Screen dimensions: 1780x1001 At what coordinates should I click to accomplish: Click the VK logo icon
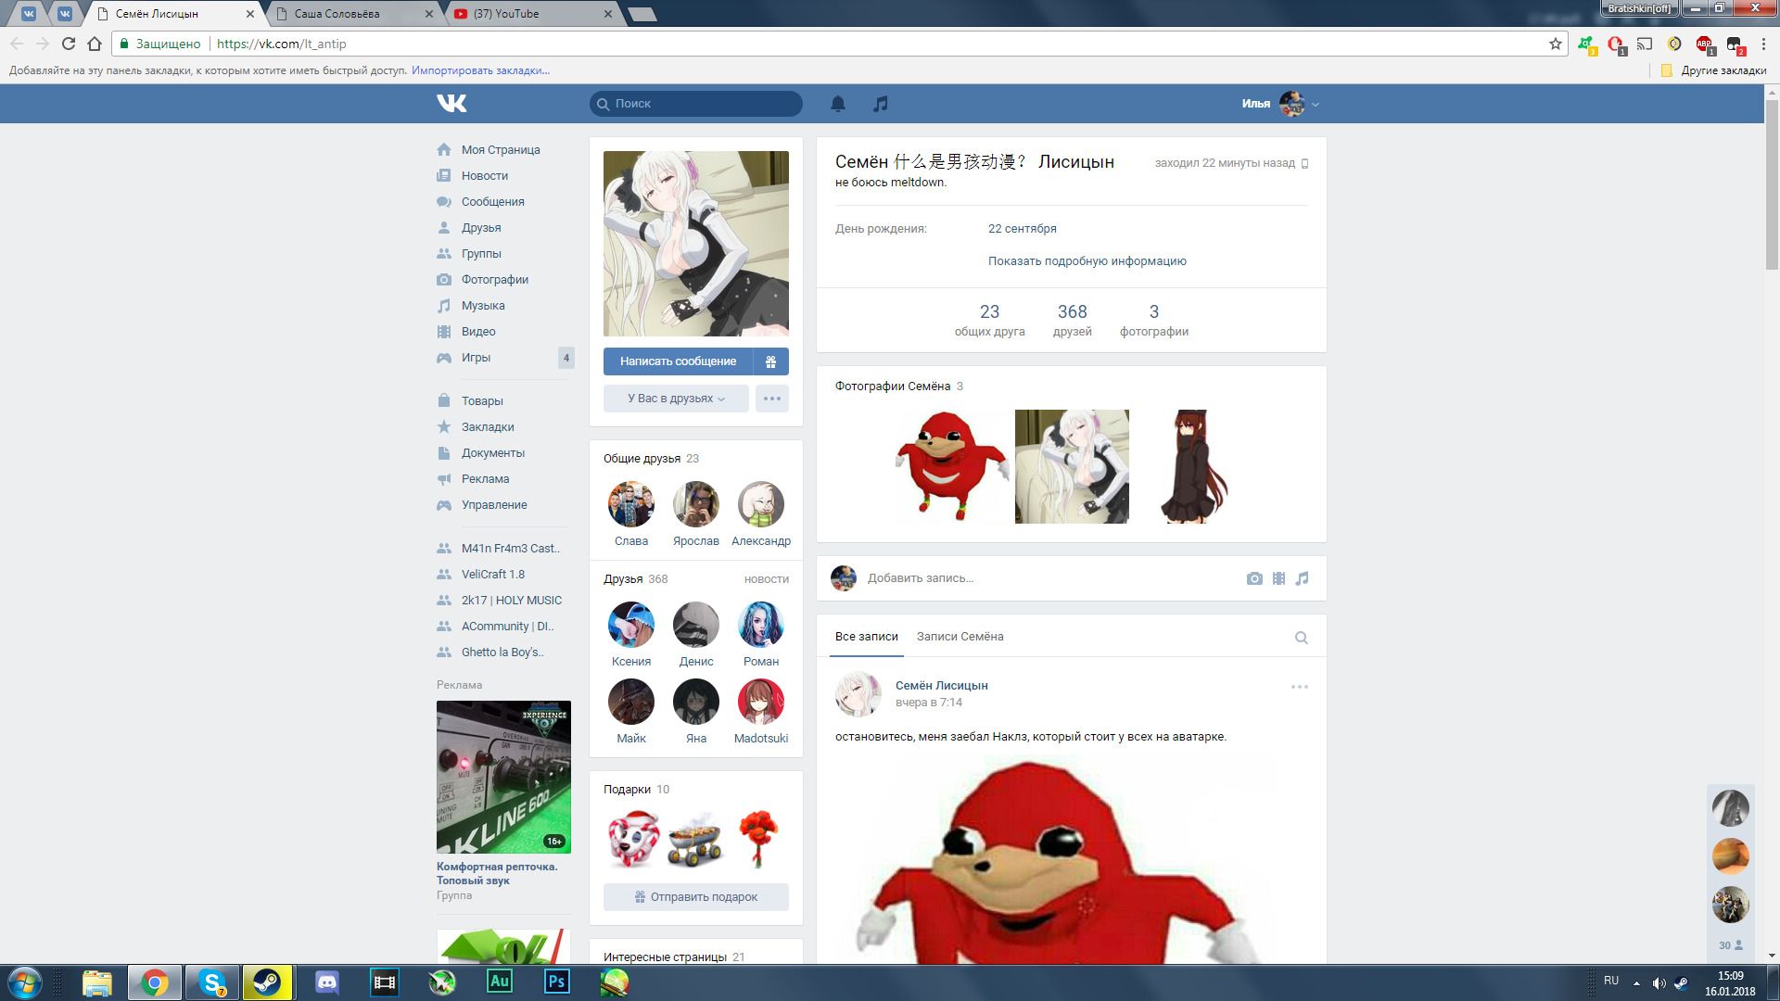pos(451,103)
